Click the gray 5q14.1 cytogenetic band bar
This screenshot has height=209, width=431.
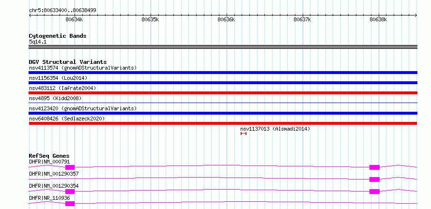(223, 47)
